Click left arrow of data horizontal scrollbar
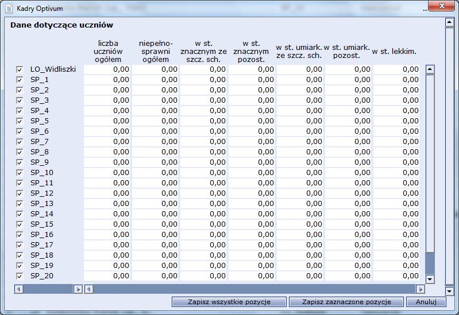Image resolution: width=459 pixels, height=315 pixels. 88,289
